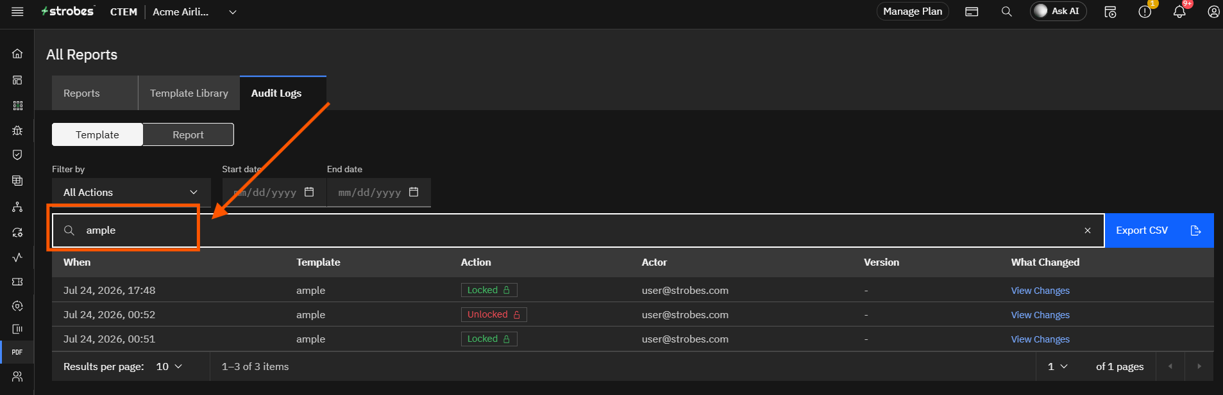The image size is (1223, 395).
Task: Click the Strobes logo
Action: coord(67,11)
